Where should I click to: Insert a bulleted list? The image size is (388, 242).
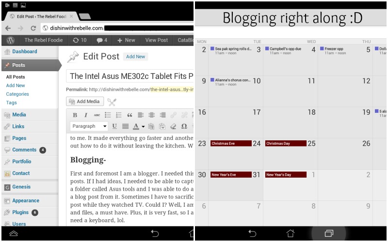tap(108, 115)
